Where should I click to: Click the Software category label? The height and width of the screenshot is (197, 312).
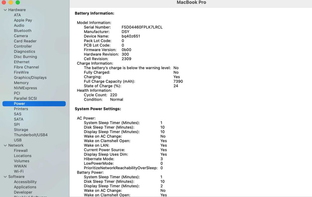[x=16, y=176]
